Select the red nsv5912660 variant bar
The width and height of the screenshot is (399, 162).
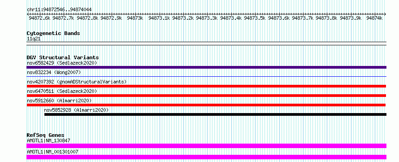[206, 105]
